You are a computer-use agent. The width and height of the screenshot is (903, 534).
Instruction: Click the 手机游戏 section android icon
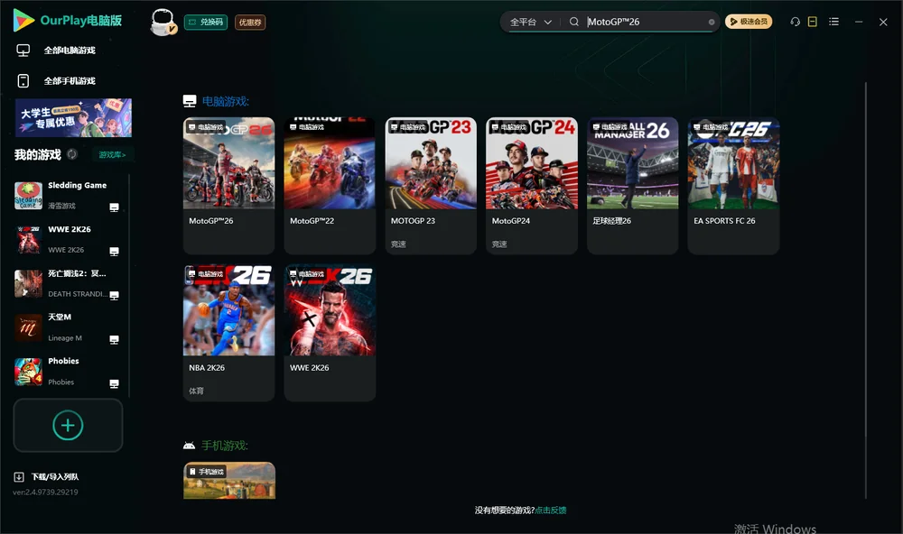[x=189, y=446]
